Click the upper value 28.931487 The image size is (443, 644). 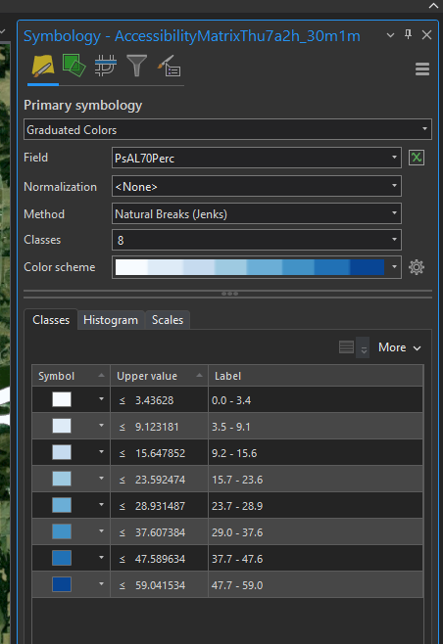click(x=160, y=506)
